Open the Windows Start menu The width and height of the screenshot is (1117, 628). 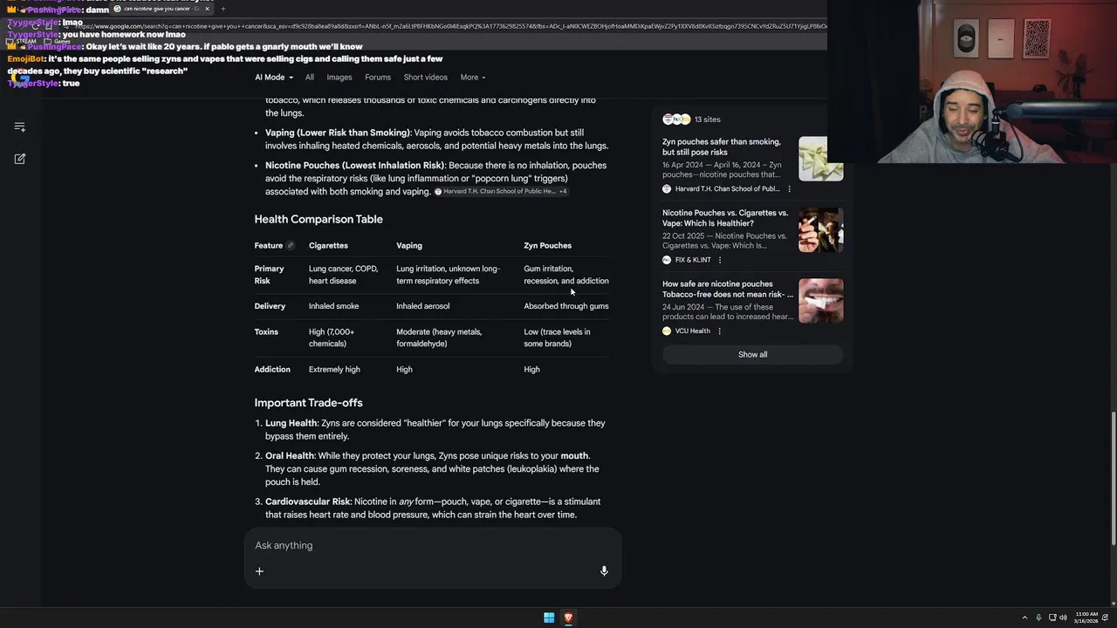pyautogui.click(x=549, y=618)
